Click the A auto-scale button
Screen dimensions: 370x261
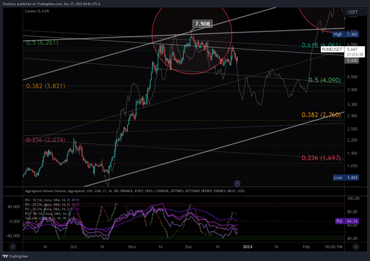click(x=356, y=247)
